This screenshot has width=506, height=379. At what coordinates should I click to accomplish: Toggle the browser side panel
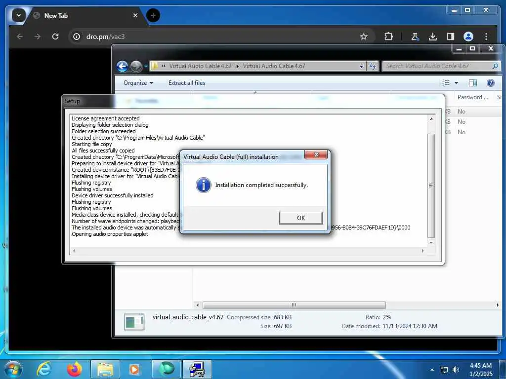(x=451, y=37)
